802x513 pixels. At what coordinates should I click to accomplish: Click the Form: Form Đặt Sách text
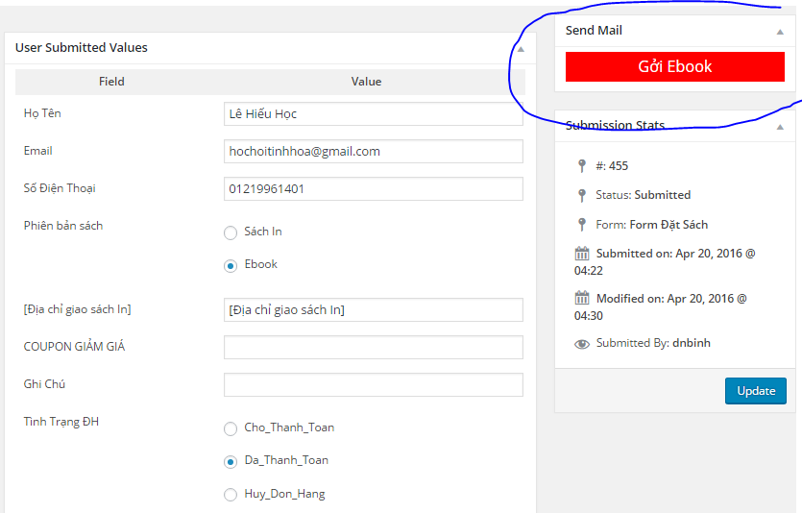651,225
